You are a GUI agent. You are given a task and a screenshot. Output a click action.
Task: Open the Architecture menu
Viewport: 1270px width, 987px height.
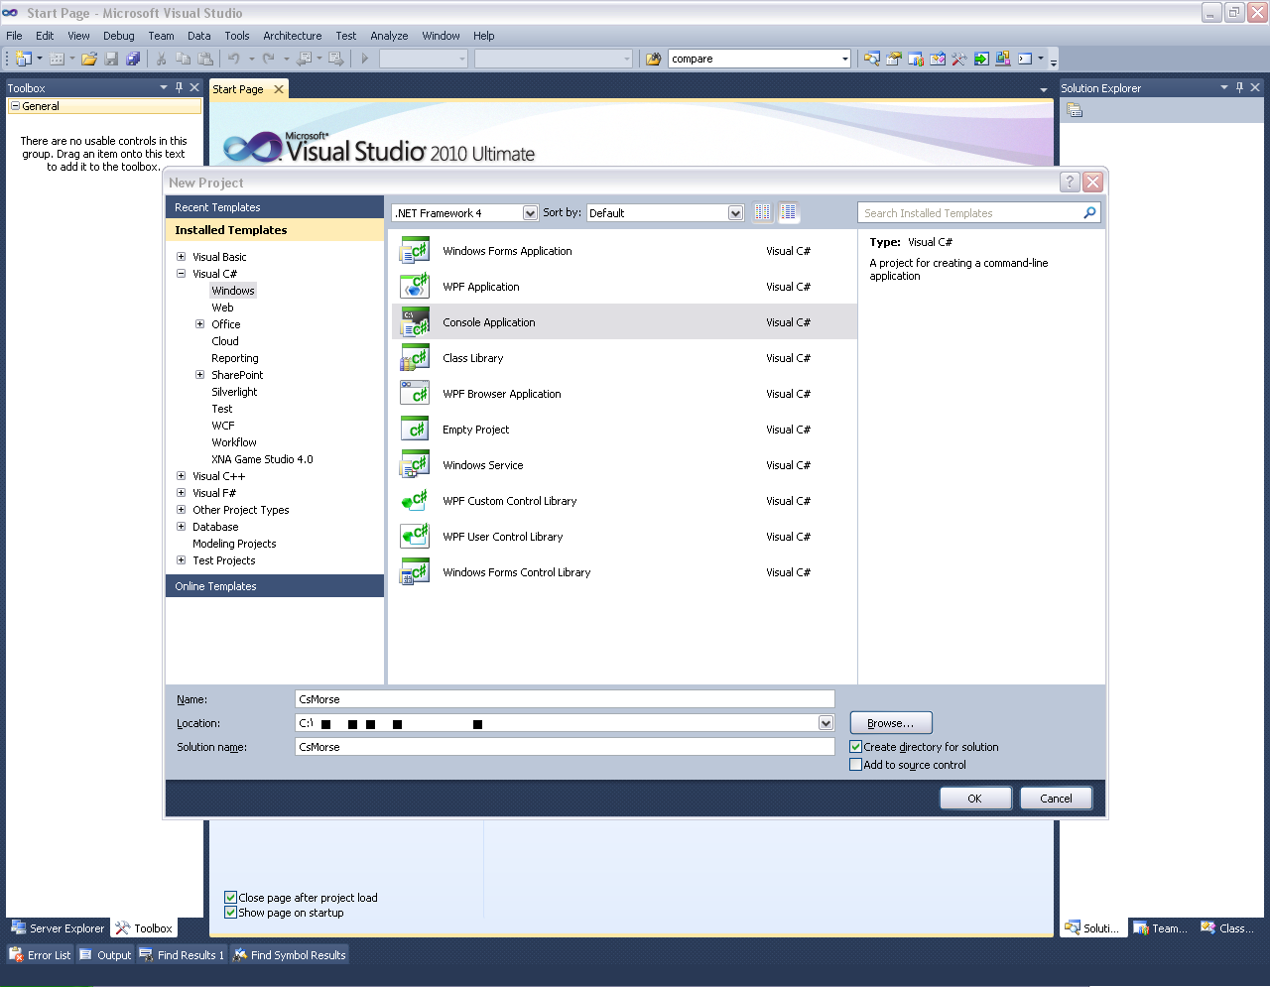[293, 36]
